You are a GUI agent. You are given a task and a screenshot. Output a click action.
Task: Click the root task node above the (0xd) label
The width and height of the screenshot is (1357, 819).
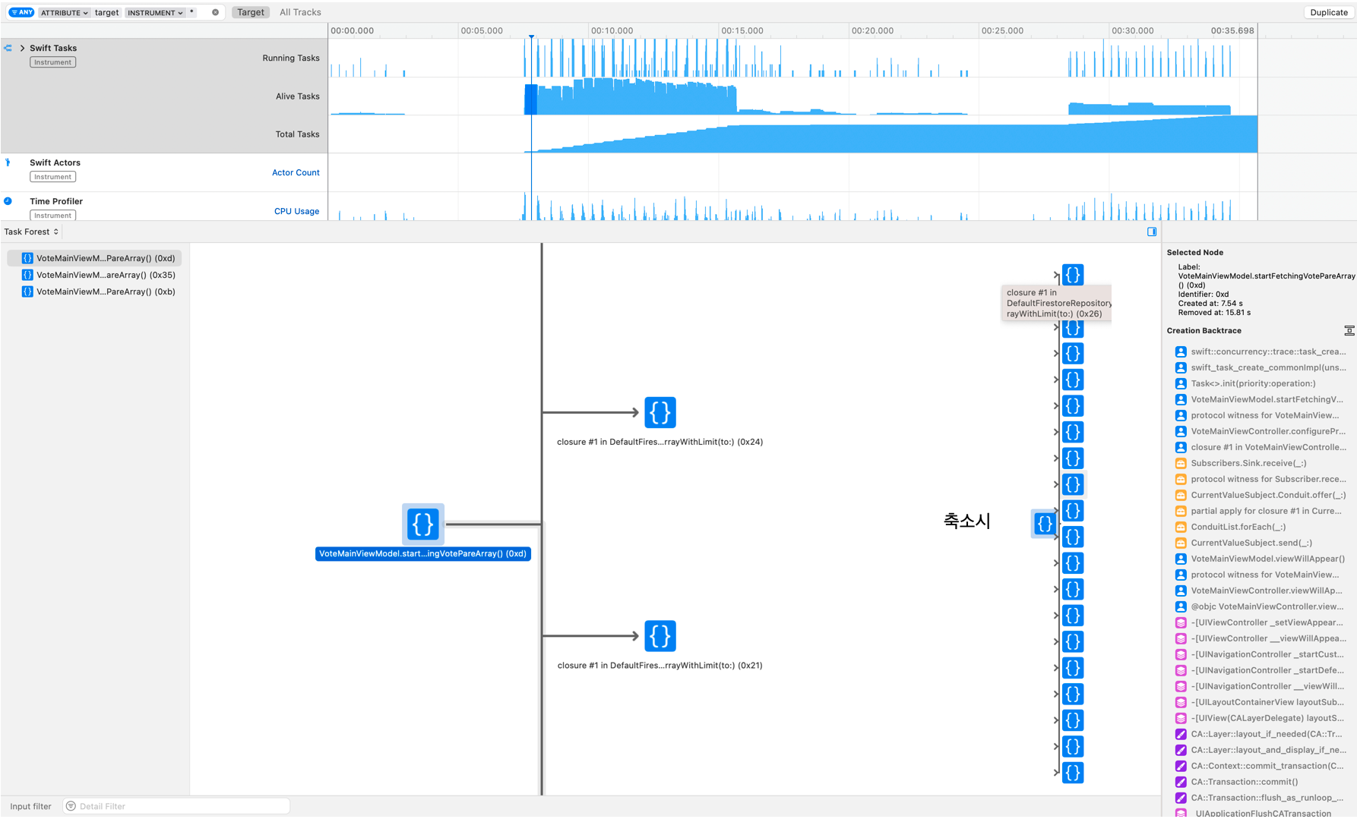423,524
